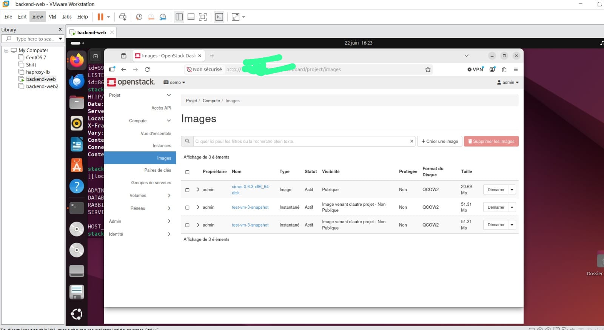Open the VMware VM menu

(x=52, y=17)
